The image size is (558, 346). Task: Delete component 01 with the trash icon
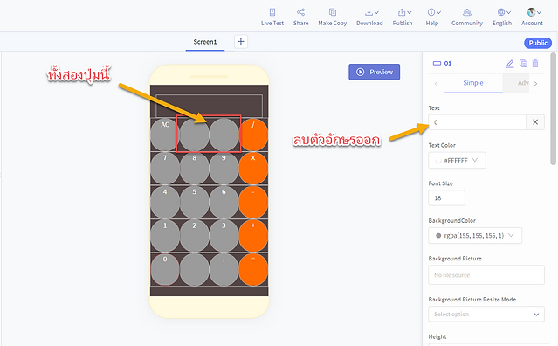(x=535, y=64)
